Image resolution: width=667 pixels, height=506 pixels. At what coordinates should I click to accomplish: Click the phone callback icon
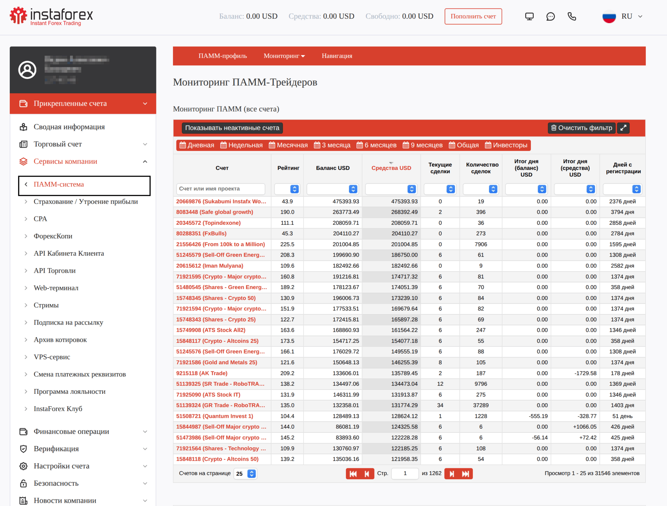[x=572, y=16]
